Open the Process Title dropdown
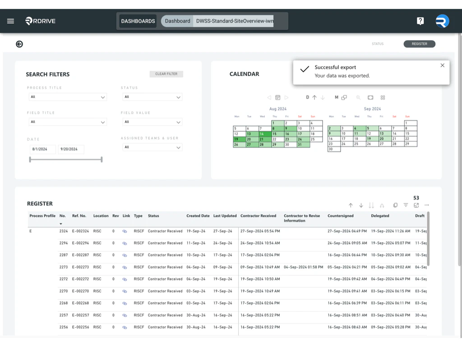 pos(68,97)
